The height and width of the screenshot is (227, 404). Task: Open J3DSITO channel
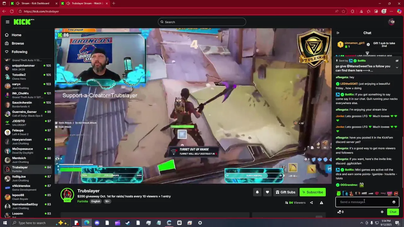coord(28,123)
